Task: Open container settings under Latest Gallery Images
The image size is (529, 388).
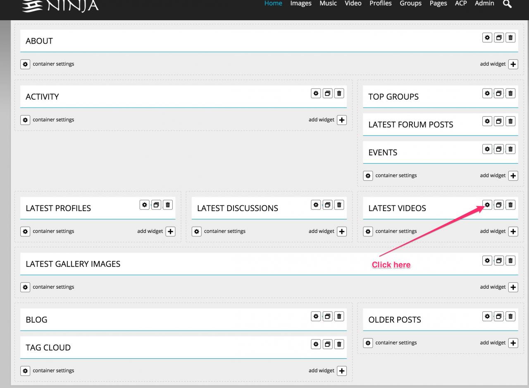Action: 25,287
